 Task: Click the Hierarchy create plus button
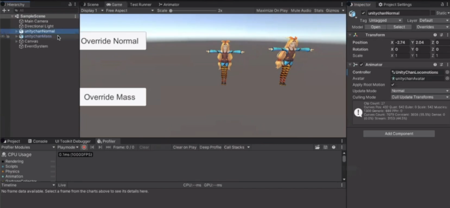click(x=4, y=10)
